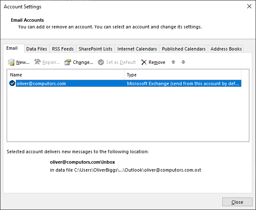
Task: Click the New... button label
Action: [x=23, y=62]
